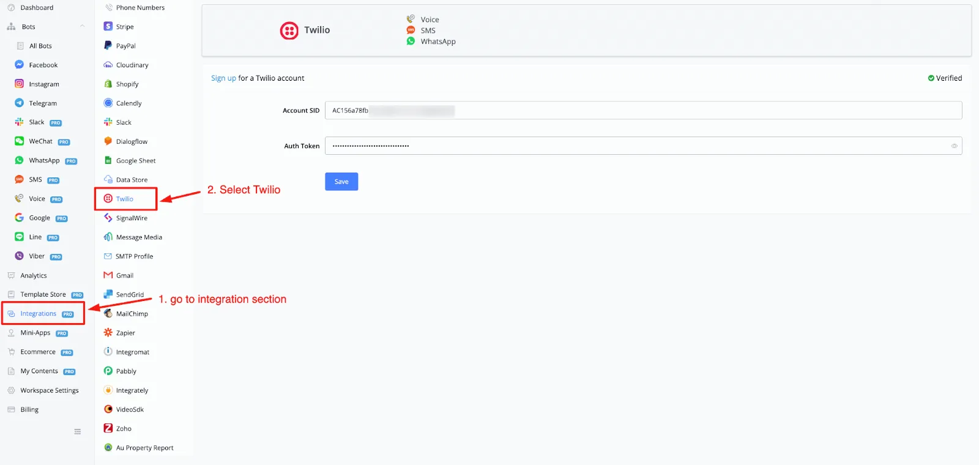Screen dimensions: 979x465
Task: Click the Instagram icon in sidebar
Action: (x=19, y=84)
